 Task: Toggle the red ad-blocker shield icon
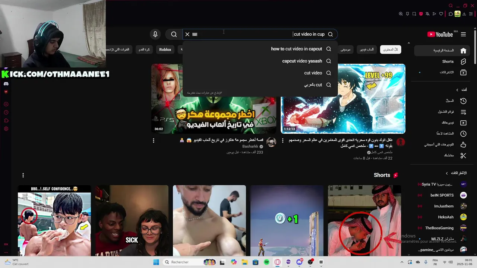pos(421,14)
